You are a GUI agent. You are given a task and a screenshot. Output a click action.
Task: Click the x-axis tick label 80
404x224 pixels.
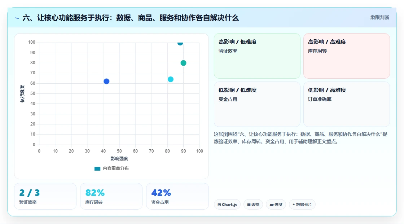(167, 151)
